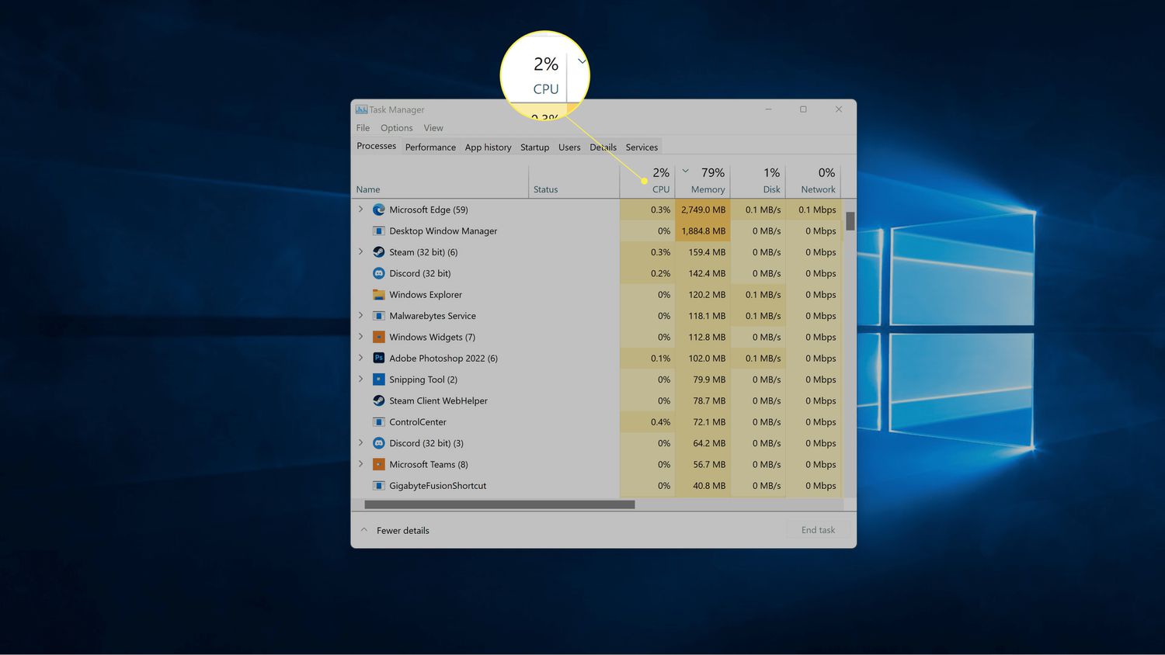1165x655 pixels.
Task: Sort processes by CPU column
Action: [x=659, y=181]
